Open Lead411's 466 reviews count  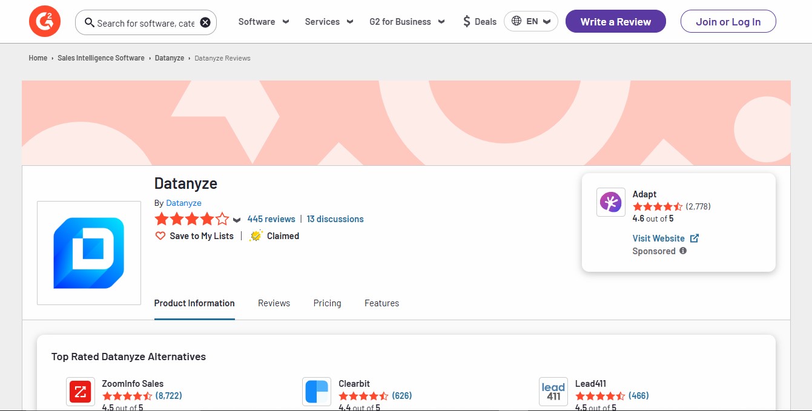tap(639, 396)
